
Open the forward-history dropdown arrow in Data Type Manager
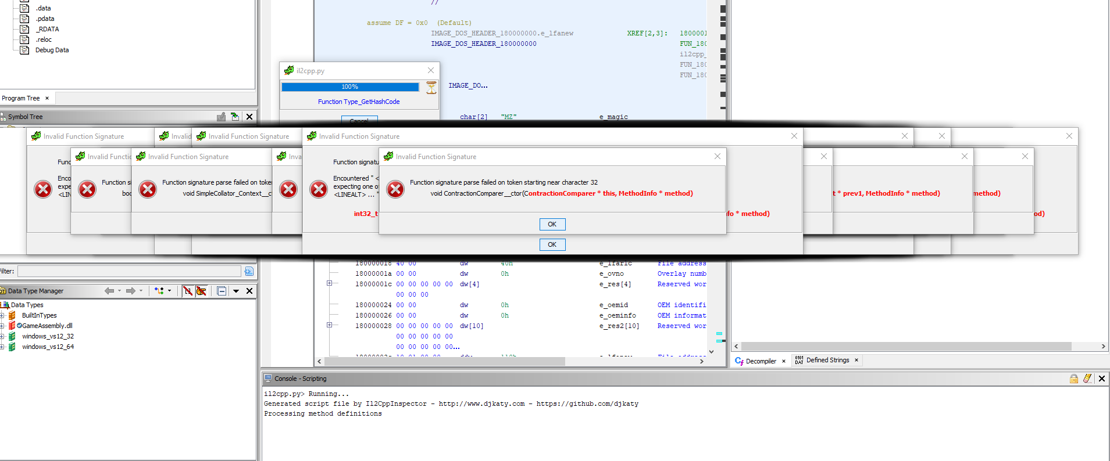(x=141, y=291)
